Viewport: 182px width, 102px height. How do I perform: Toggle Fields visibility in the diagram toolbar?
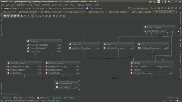5,16
